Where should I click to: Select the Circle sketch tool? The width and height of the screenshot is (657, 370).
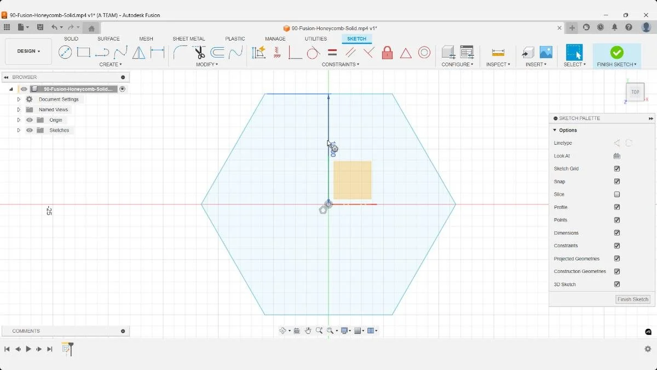pyautogui.click(x=66, y=52)
